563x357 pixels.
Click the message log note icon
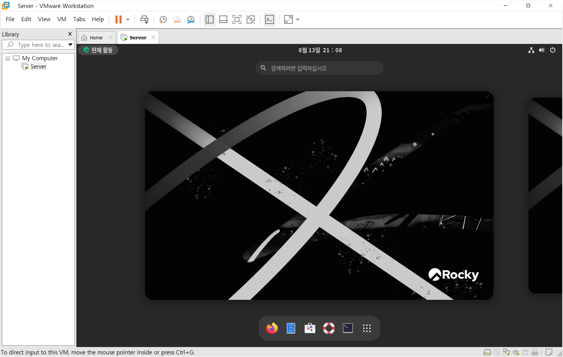(549, 352)
